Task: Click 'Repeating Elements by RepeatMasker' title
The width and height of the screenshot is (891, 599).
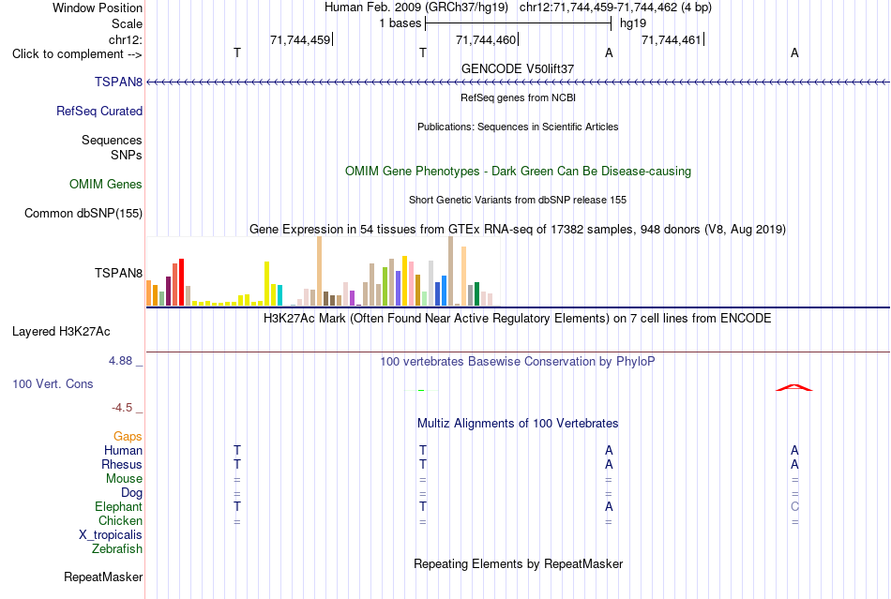Action: [518, 563]
